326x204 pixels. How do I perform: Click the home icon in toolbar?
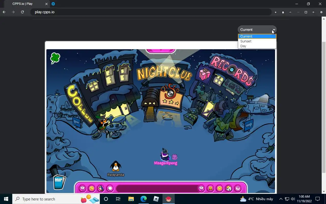tap(283, 12)
